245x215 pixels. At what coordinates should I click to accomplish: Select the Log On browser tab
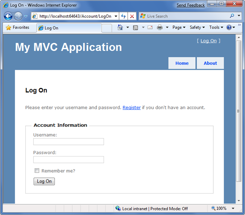tap(69, 28)
